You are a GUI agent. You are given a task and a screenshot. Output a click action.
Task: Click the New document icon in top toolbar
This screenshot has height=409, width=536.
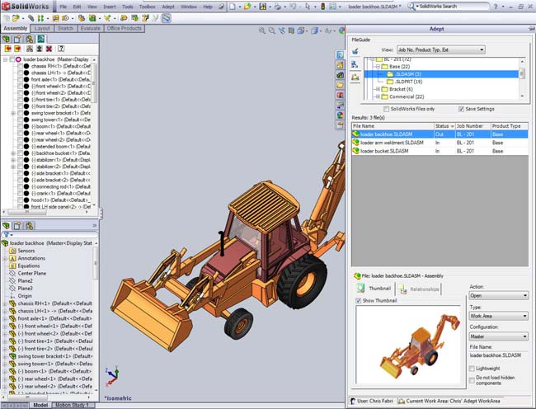(x=233, y=7)
